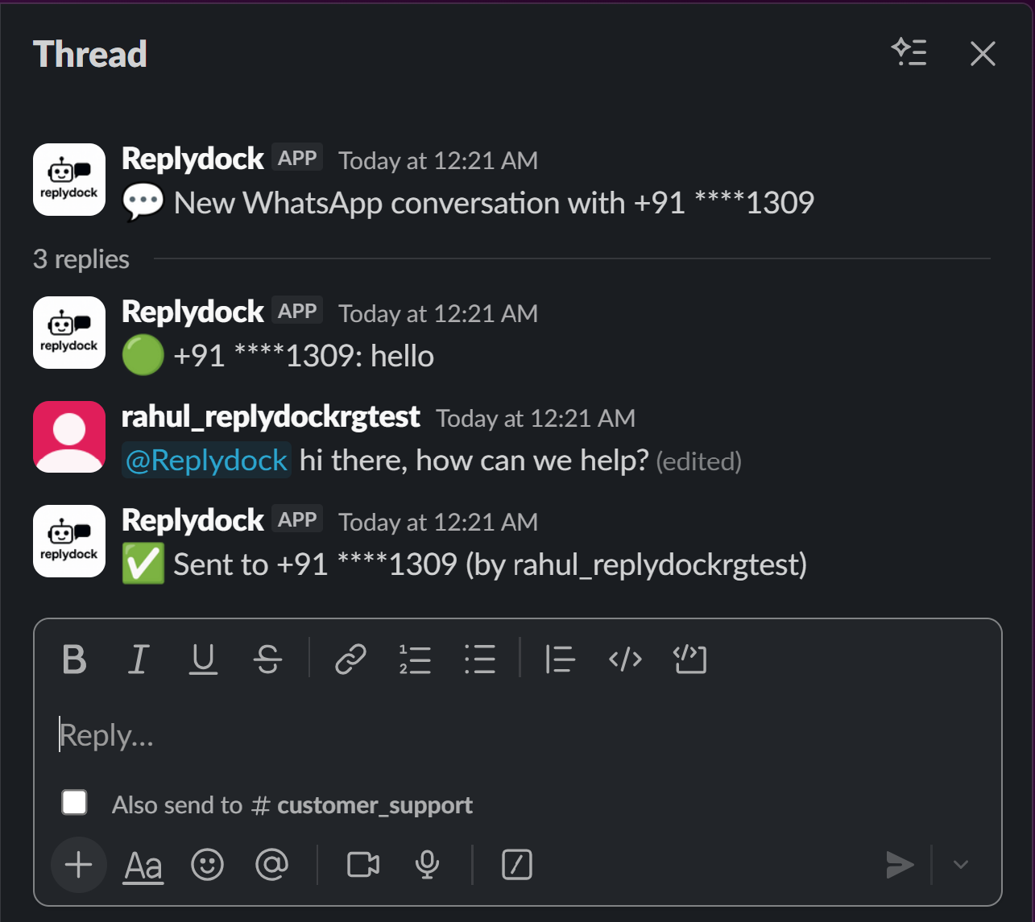Viewport: 1035px width, 922px height.
Task: Toggle bold text formatting
Action: pos(73,659)
